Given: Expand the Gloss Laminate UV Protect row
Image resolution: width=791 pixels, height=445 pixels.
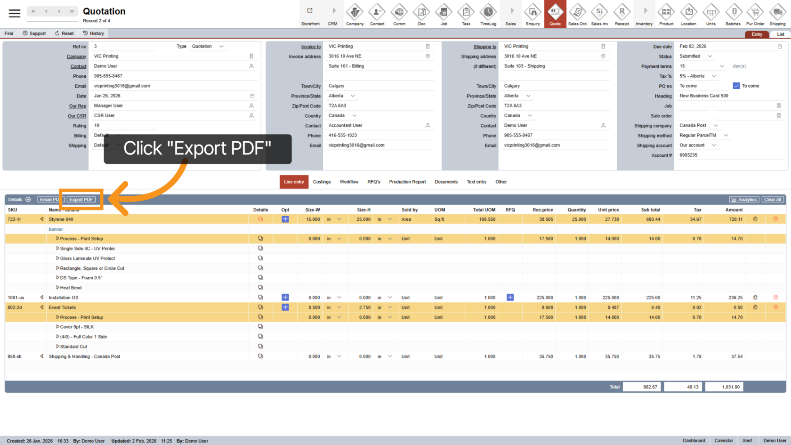Looking at the screenshot, I should pyautogui.click(x=58, y=258).
